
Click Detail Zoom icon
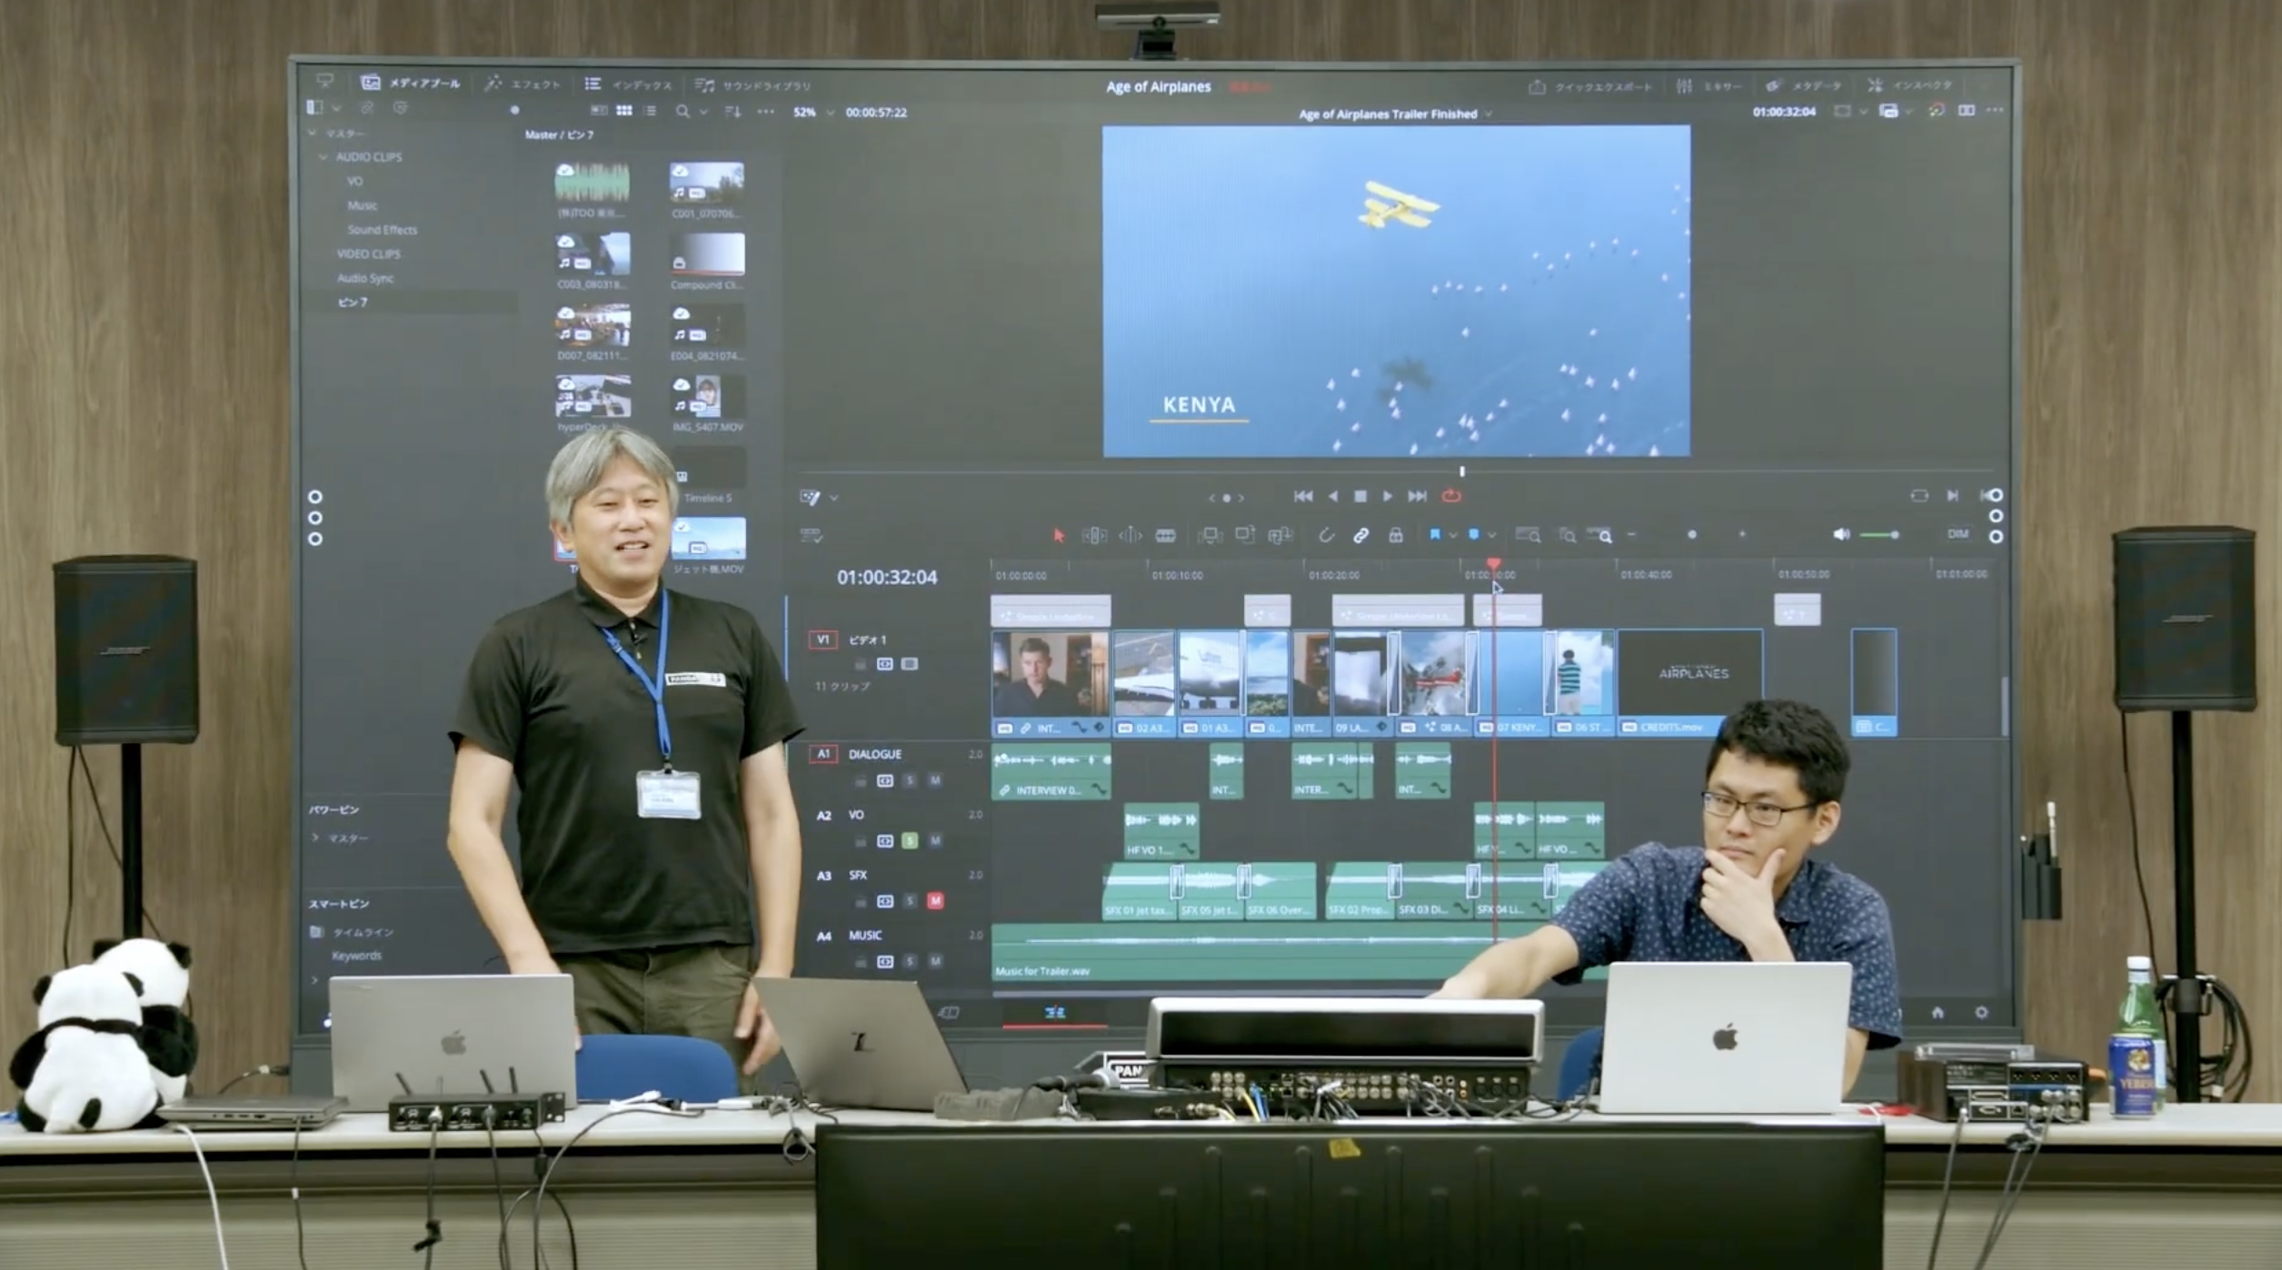pyautogui.click(x=1568, y=536)
